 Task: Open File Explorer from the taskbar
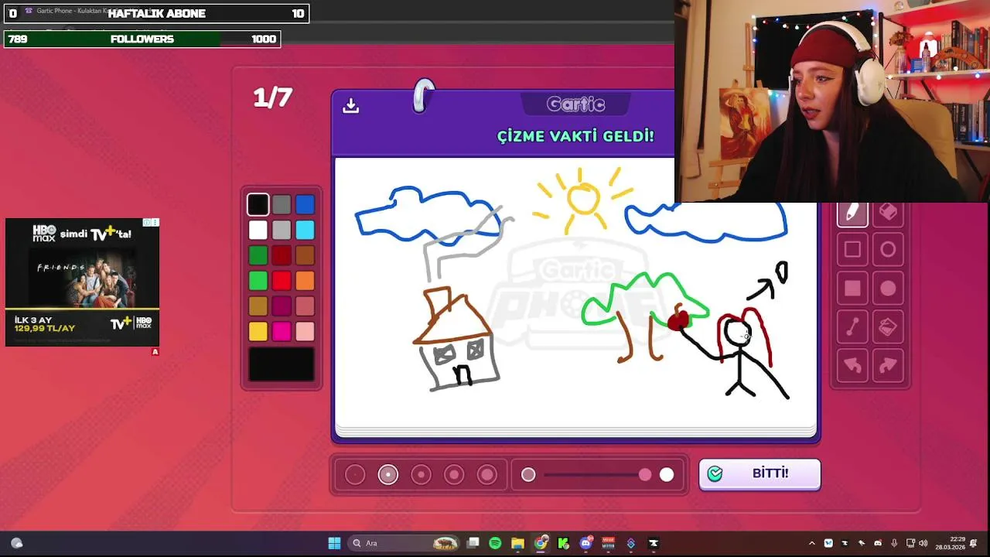[x=517, y=543]
